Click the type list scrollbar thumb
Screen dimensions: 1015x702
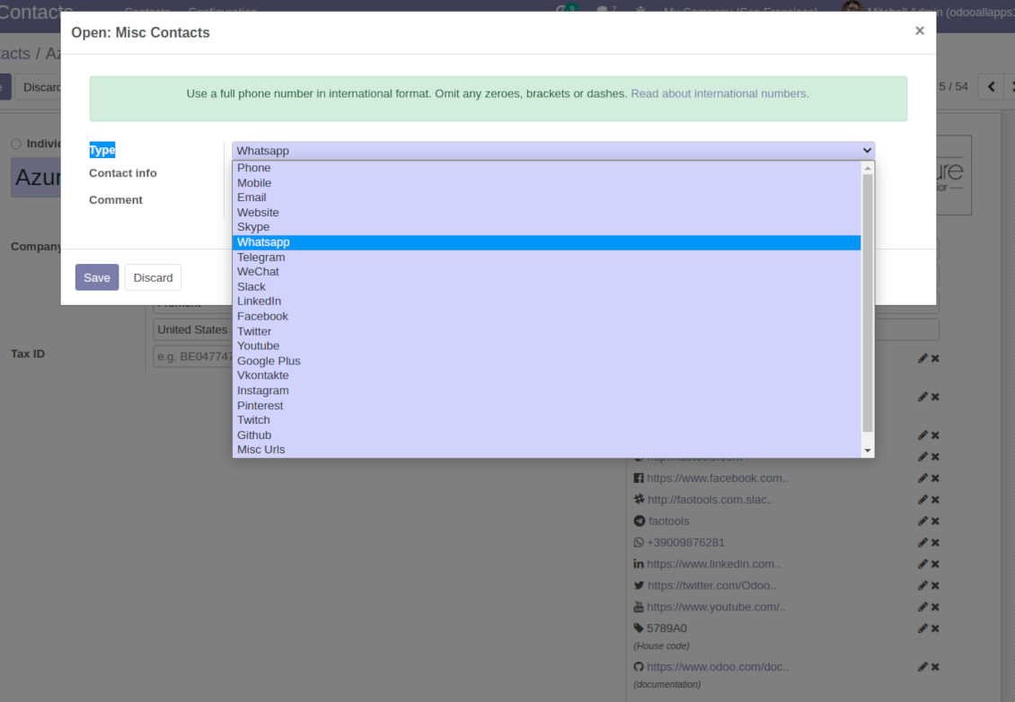(868, 303)
